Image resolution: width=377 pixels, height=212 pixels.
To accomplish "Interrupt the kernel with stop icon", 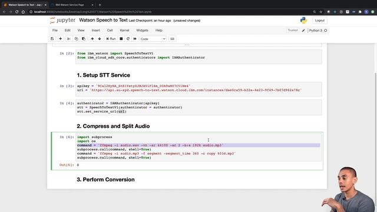I will 121,39.
